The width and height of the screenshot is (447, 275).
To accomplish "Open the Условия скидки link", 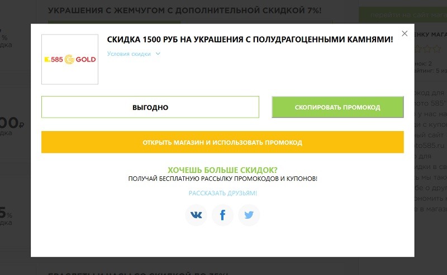I will tap(130, 54).
